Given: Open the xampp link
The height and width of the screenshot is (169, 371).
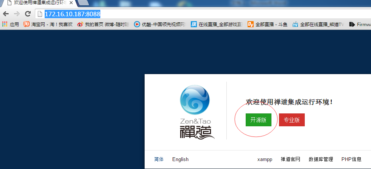Looking at the screenshot, I should (265, 160).
